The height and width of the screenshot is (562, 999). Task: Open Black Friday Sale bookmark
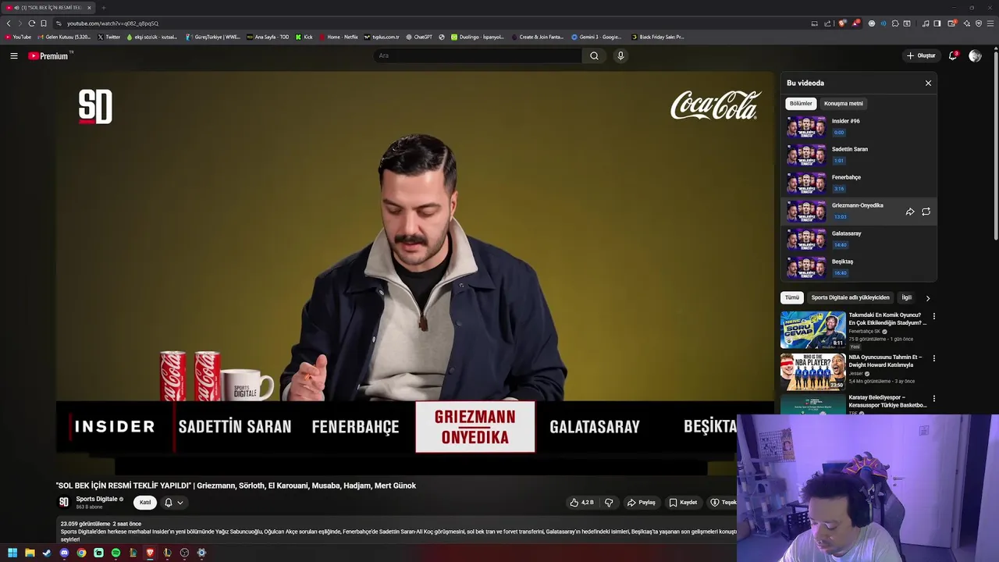point(657,37)
